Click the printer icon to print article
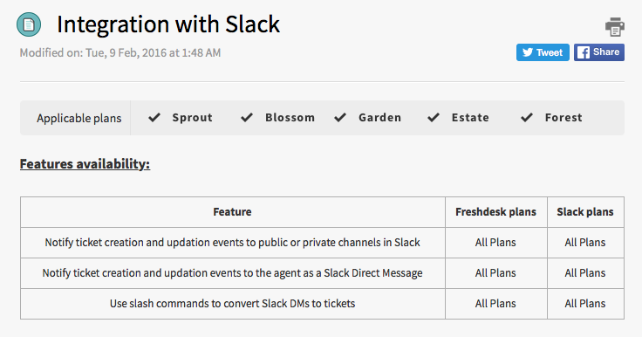The width and height of the screenshot is (642, 337). (x=615, y=27)
